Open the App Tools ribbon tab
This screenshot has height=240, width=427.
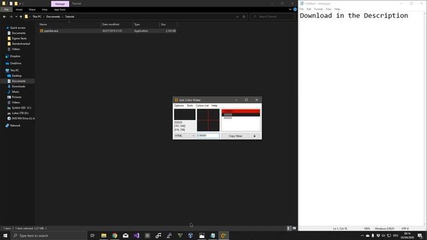click(x=59, y=9)
